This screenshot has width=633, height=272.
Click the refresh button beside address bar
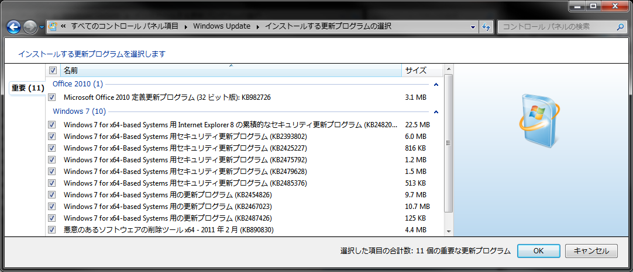coord(487,27)
